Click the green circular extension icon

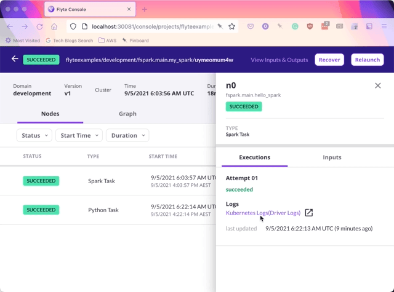pyautogui.click(x=295, y=26)
